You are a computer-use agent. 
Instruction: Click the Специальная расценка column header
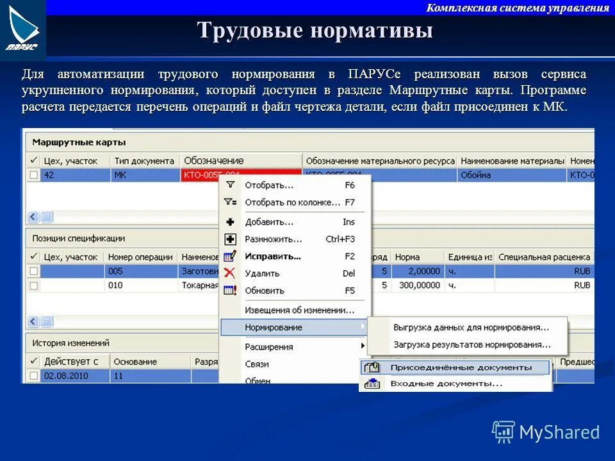tap(544, 257)
